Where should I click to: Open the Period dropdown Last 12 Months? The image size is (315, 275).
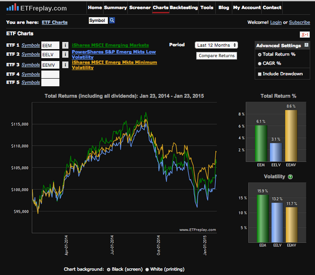point(216,45)
